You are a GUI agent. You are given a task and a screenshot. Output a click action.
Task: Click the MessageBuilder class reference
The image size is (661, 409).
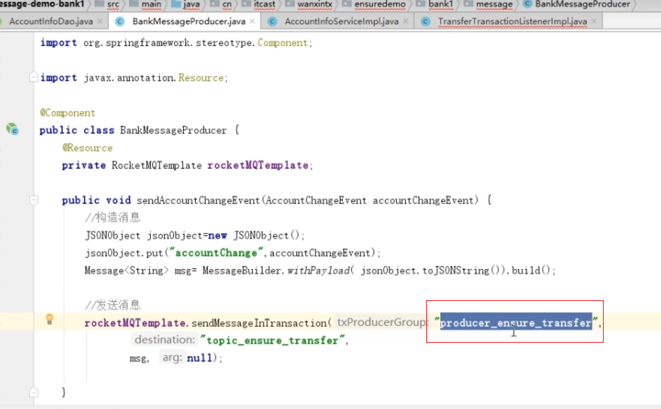[x=241, y=270]
